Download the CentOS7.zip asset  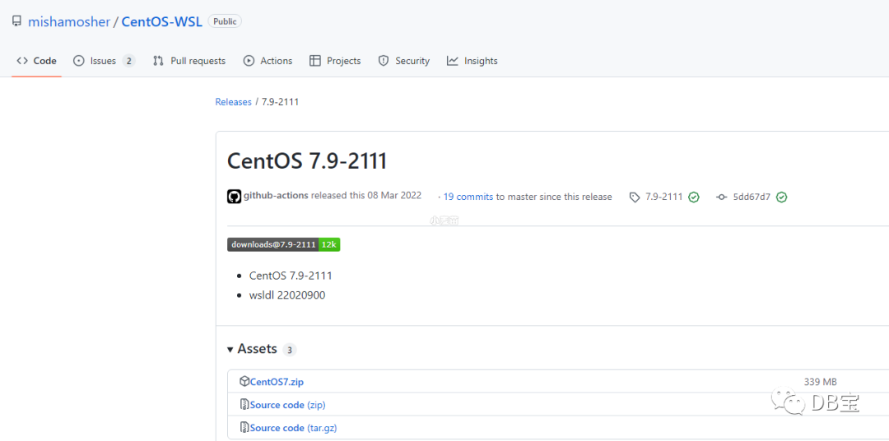(x=277, y=382)
